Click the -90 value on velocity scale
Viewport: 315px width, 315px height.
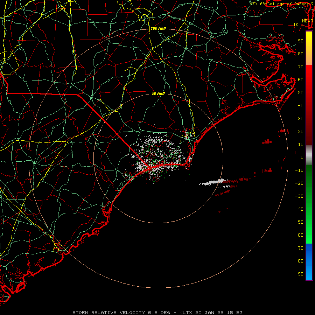point(299,274)
